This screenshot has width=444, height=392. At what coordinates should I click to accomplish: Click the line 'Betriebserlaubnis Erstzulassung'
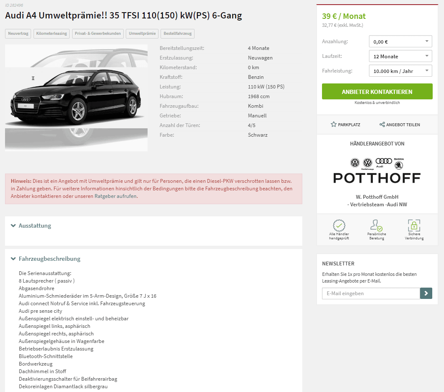56,349
